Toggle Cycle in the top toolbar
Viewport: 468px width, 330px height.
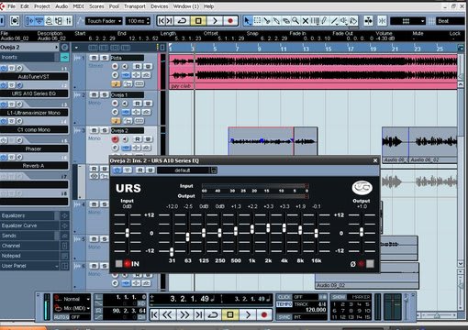pos(183,21)
